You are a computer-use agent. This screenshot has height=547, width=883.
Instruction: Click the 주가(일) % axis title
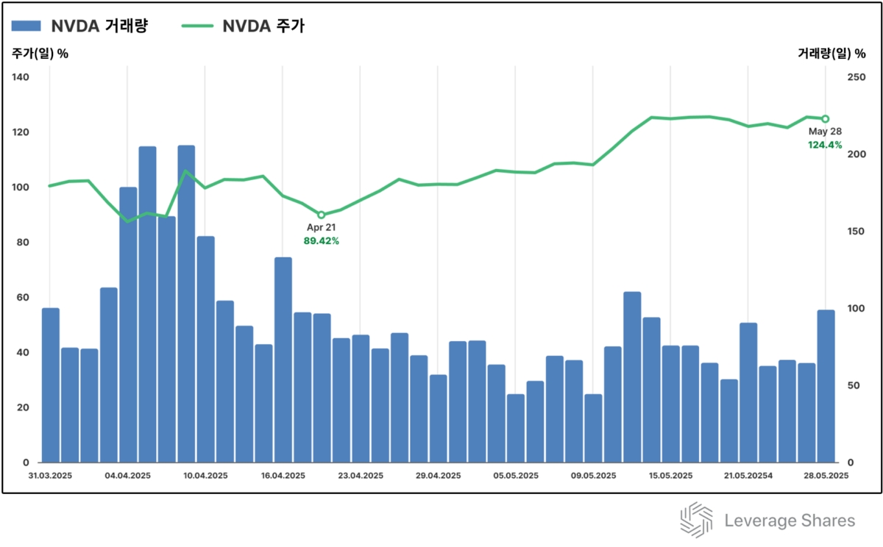click(x=40, y=54)
